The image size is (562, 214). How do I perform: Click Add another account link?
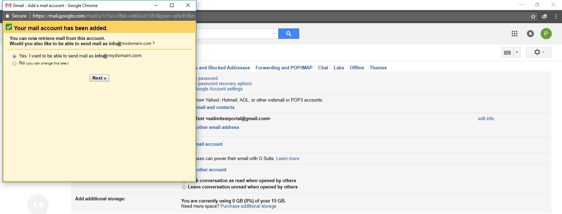click(x=211, y=170)
